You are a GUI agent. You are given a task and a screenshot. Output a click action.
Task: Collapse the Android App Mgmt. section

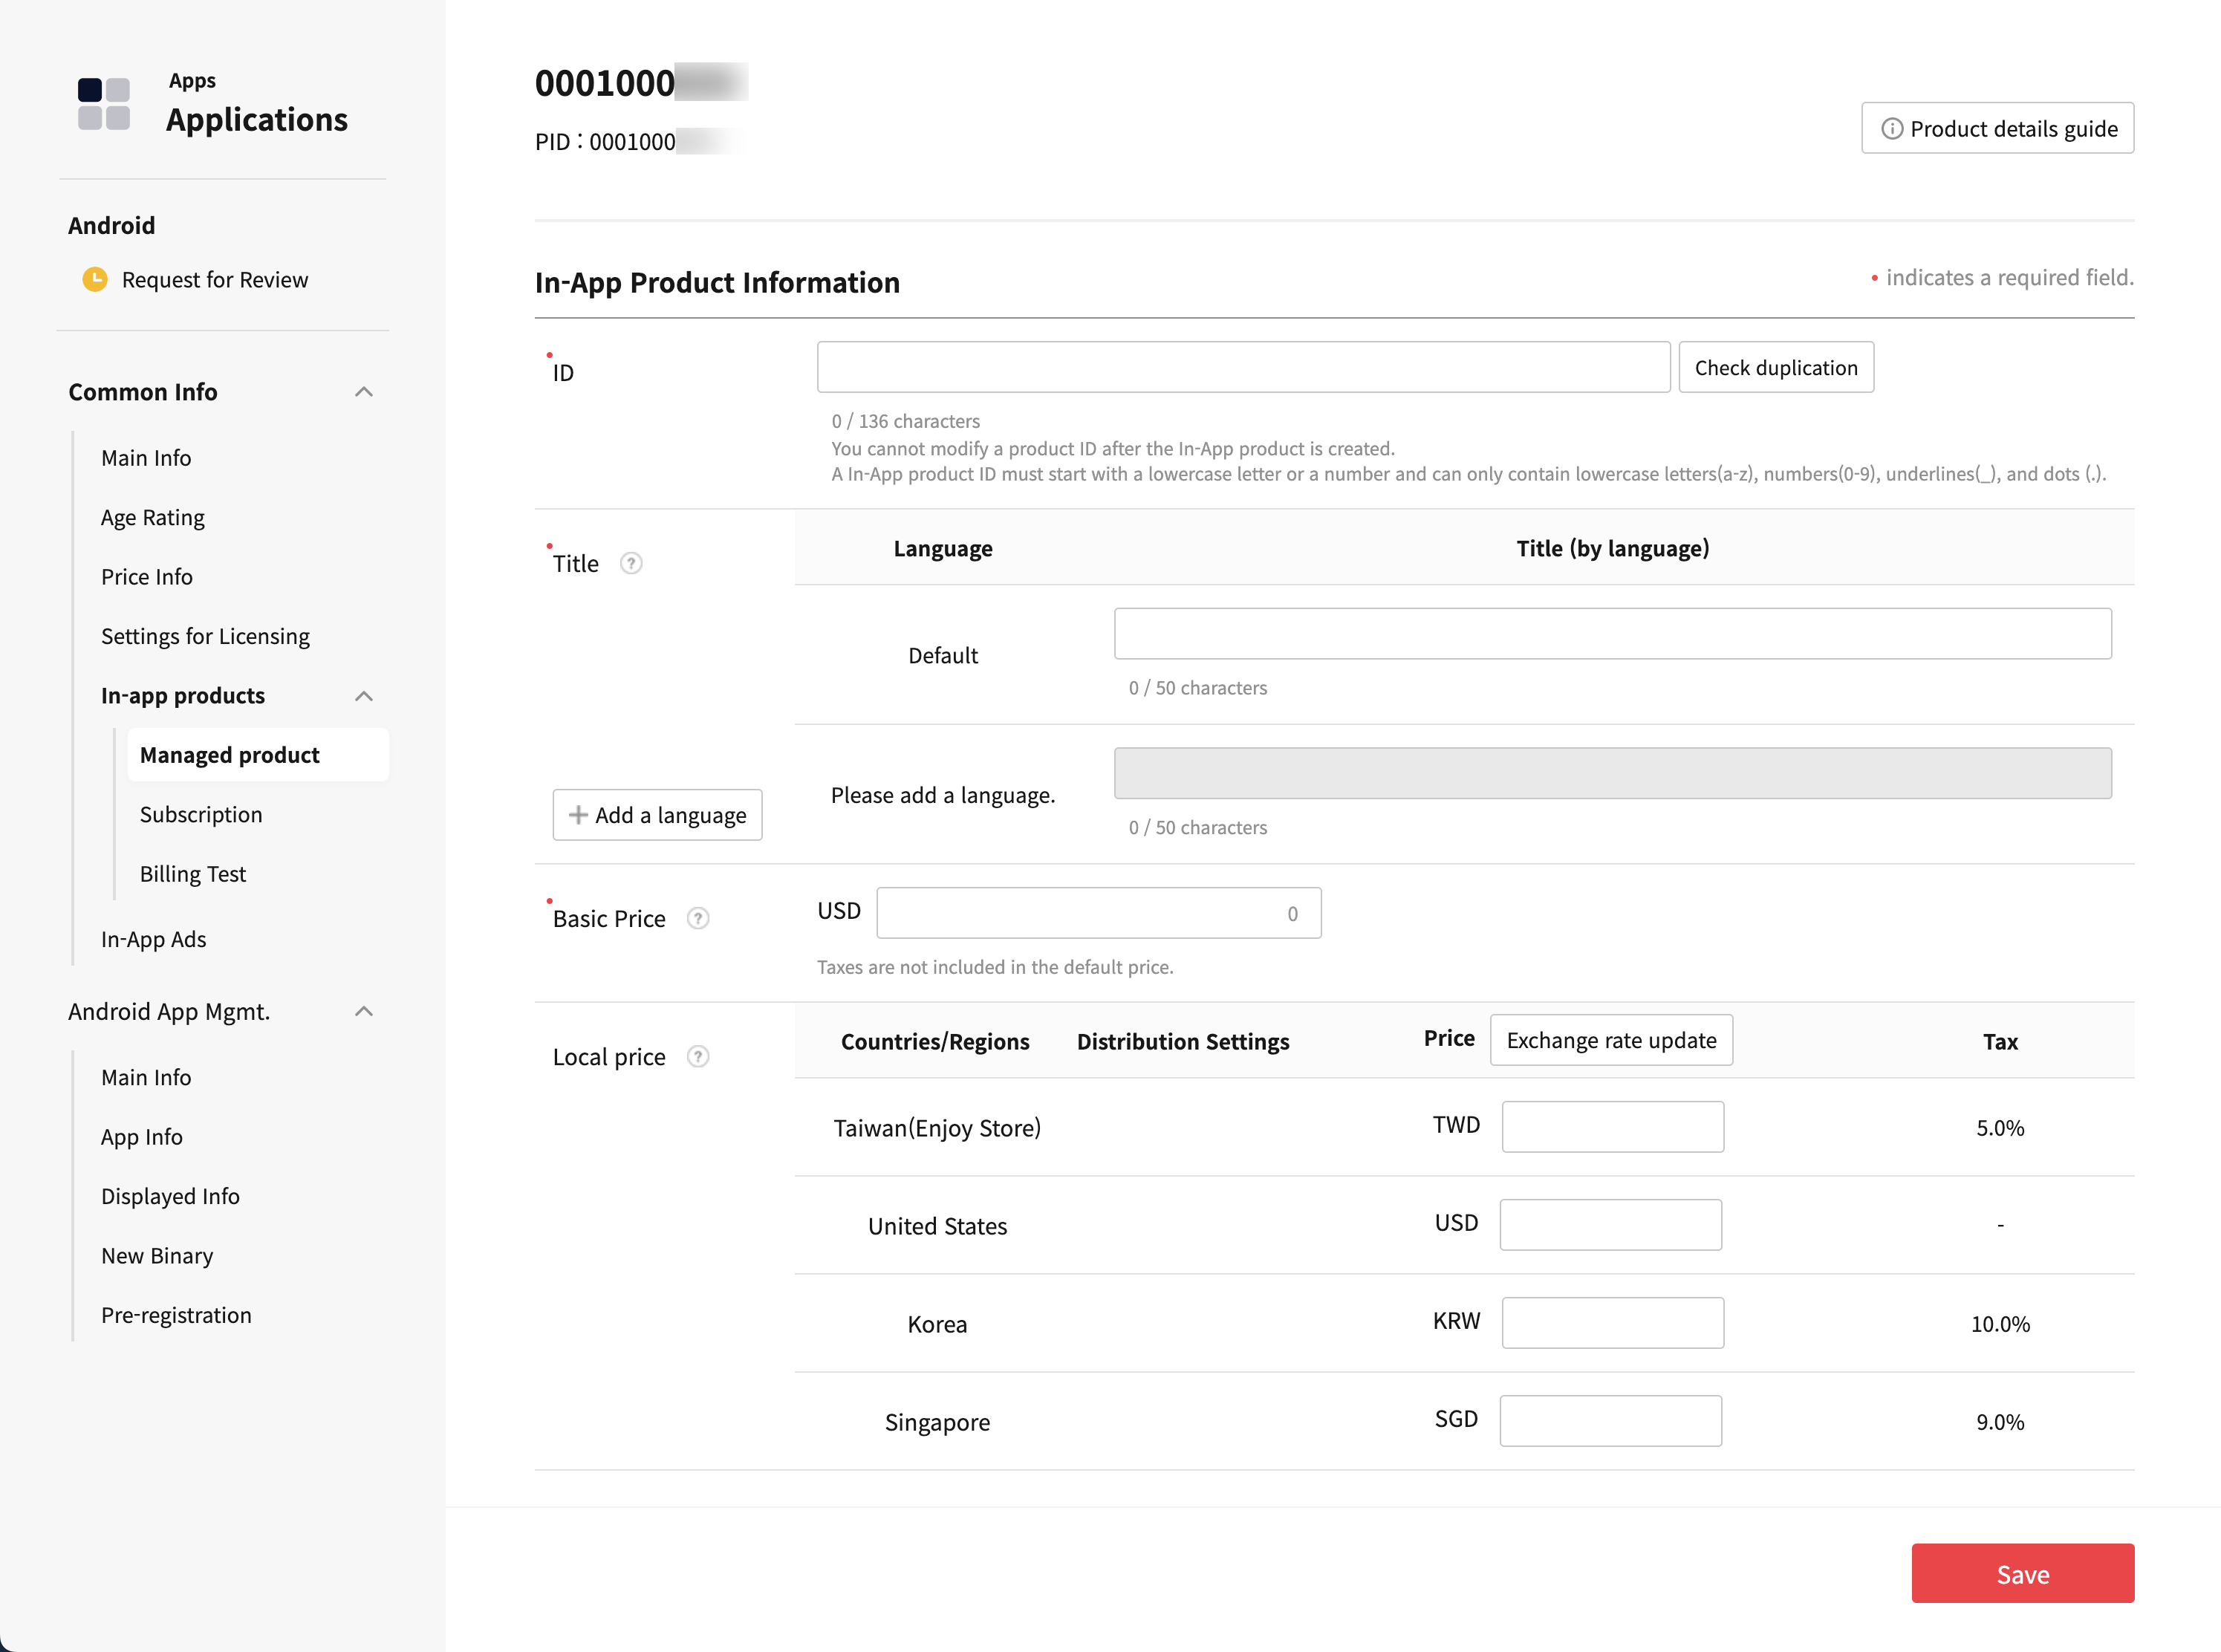(x=364, y=1011)
